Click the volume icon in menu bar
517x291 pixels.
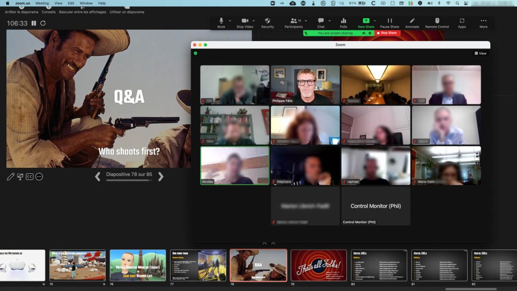tap(430, 3)
